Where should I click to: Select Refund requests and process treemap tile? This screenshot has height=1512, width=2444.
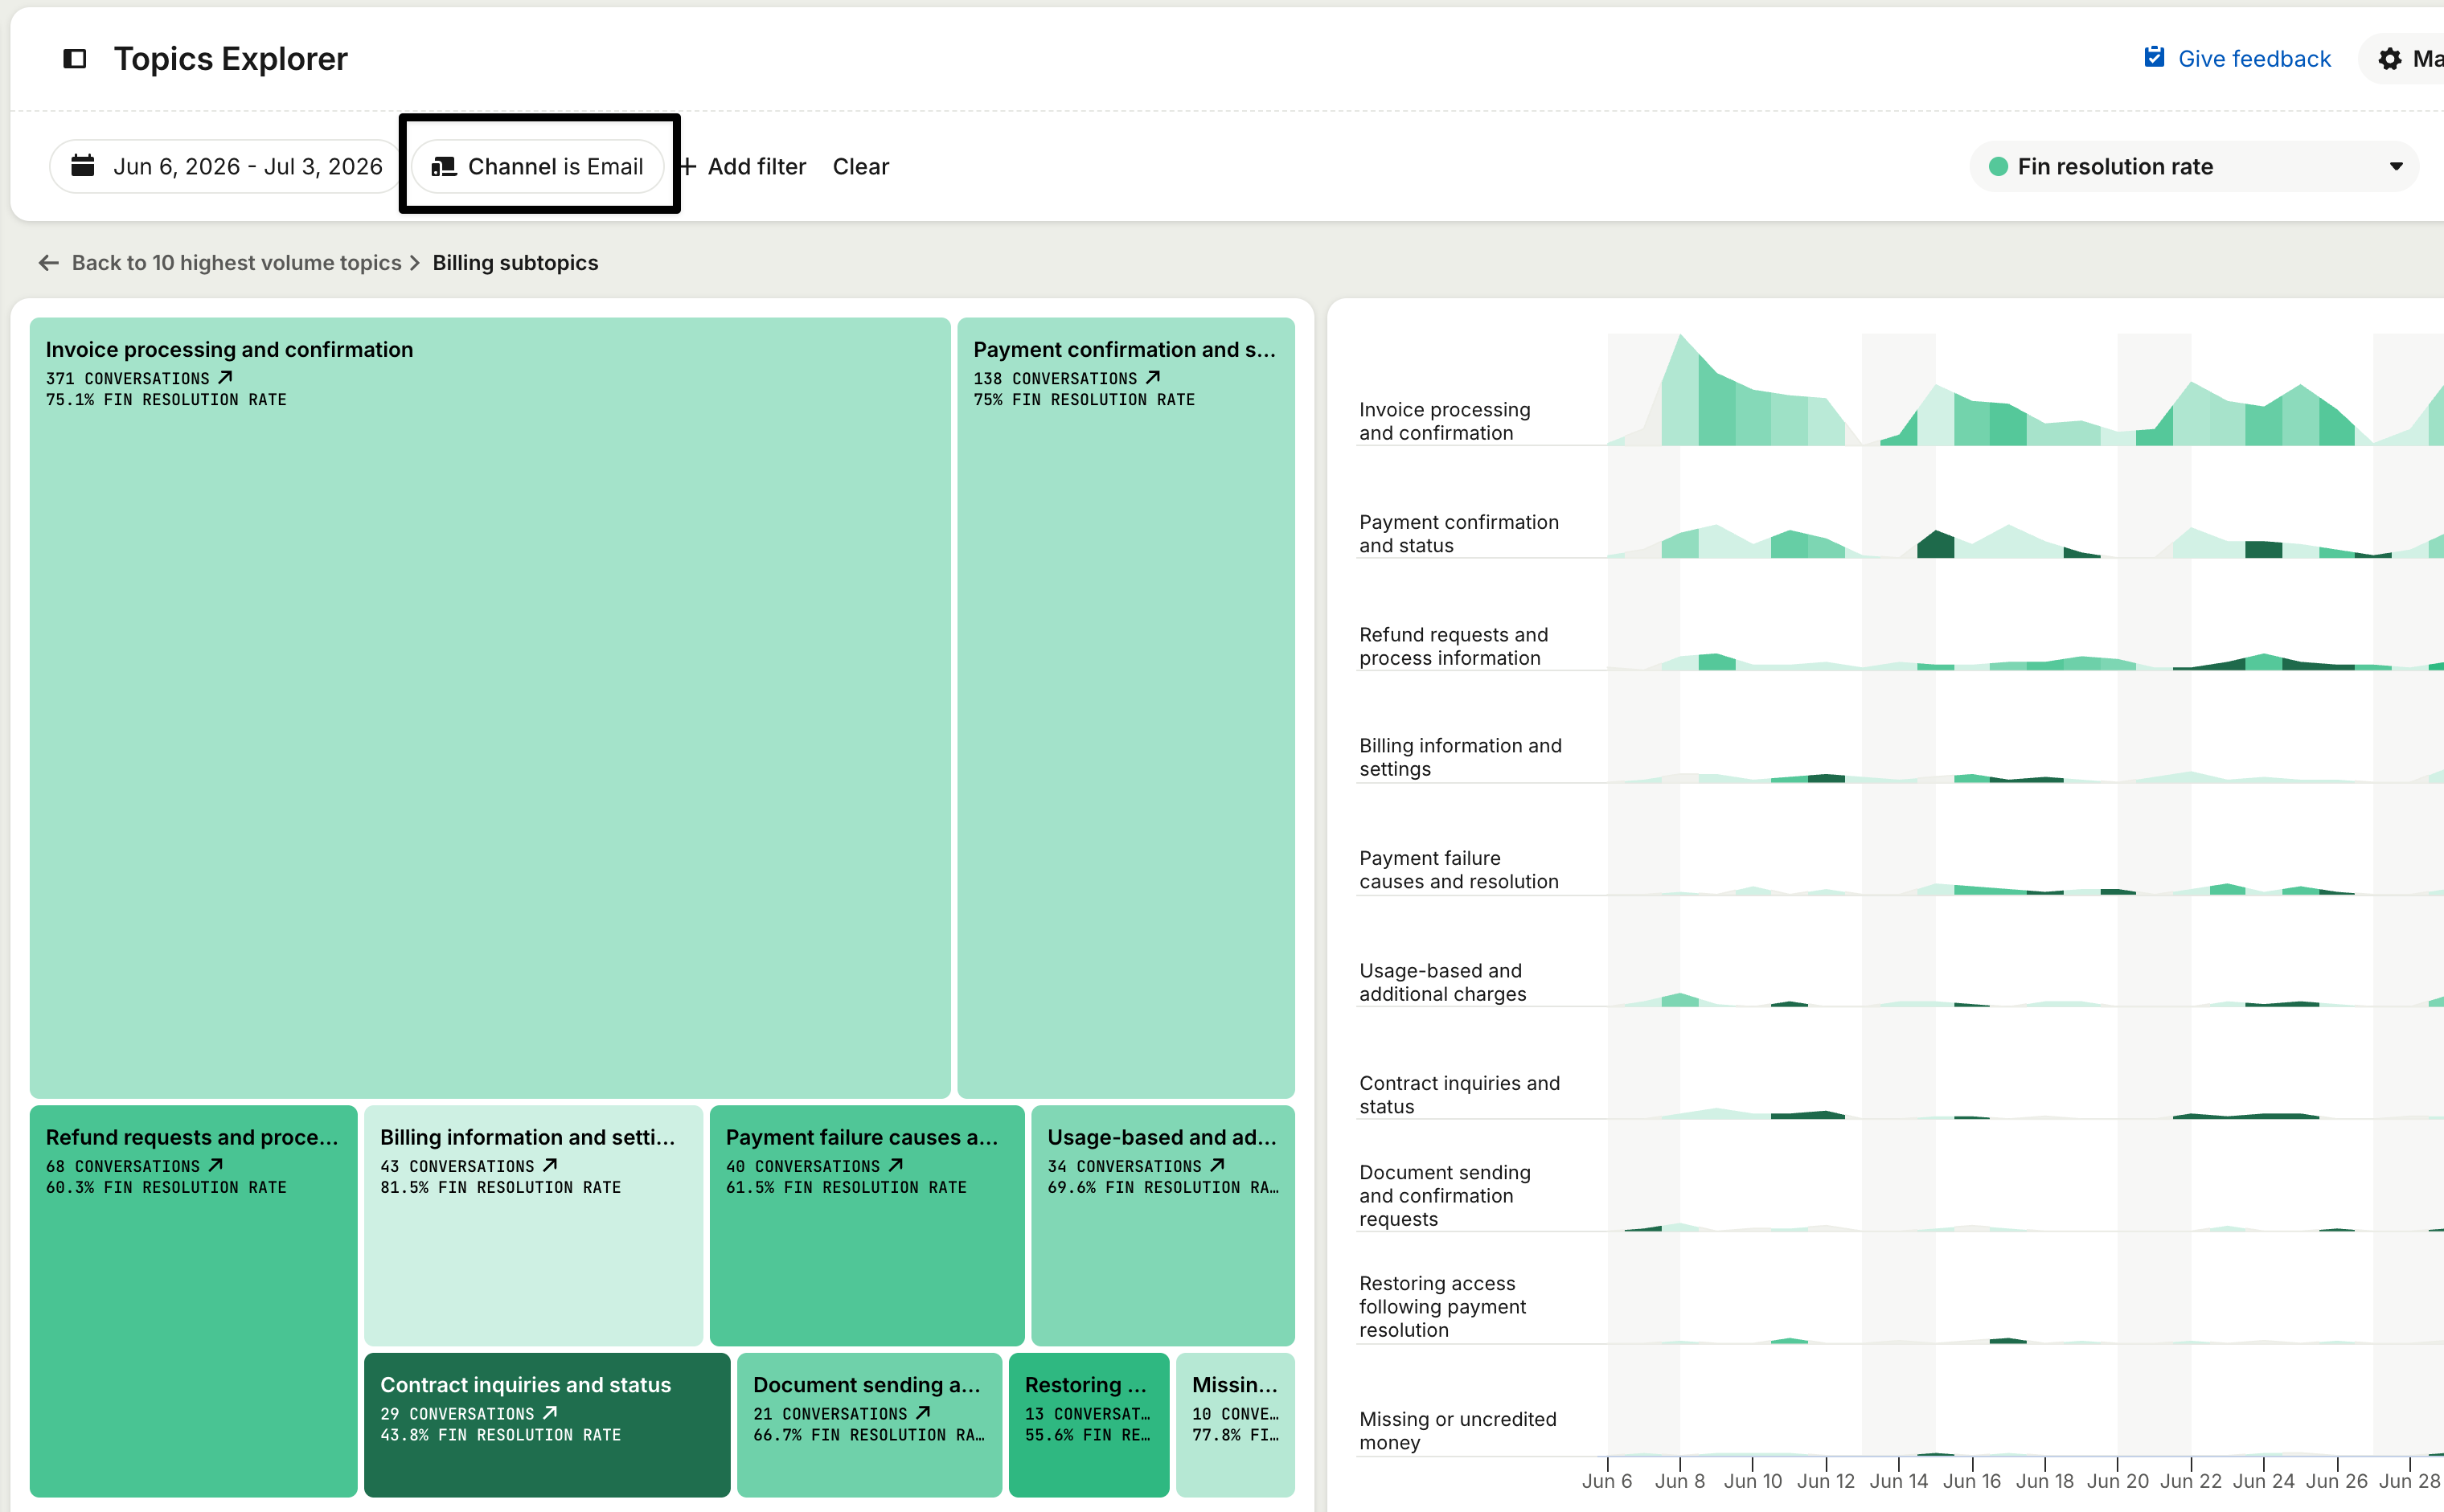pos(194,1301)
